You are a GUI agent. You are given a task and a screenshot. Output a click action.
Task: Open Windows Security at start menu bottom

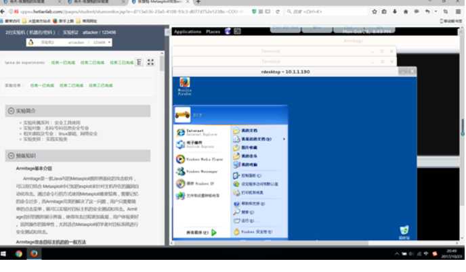click(x=253, y=231)
